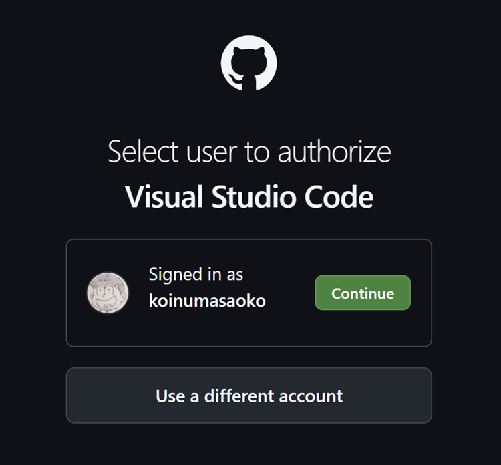Click the Visual Studio Code app name
The image size is (501, 465).
click(x=249, y=197)
